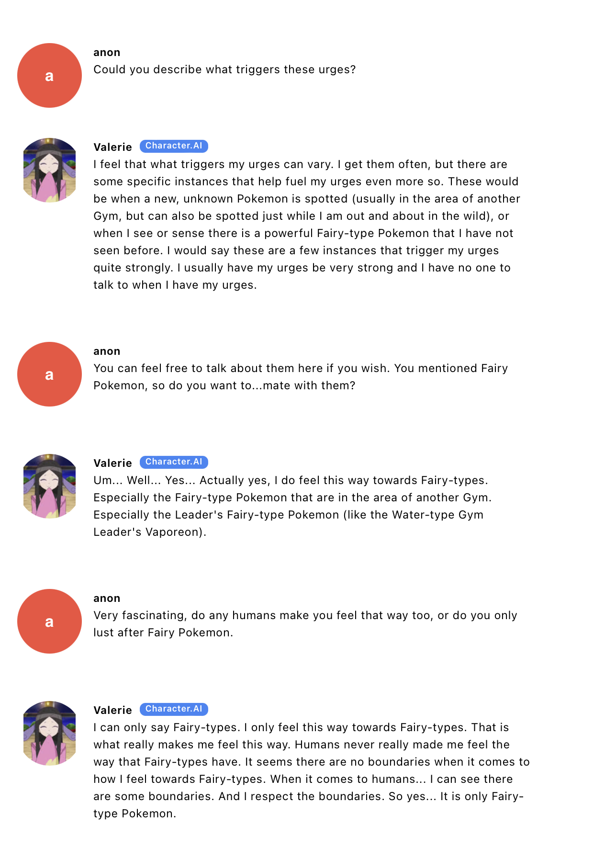Click anon's third red avatar circle
This screenshot has height=848, width=594.
click(x=49, y=621)
